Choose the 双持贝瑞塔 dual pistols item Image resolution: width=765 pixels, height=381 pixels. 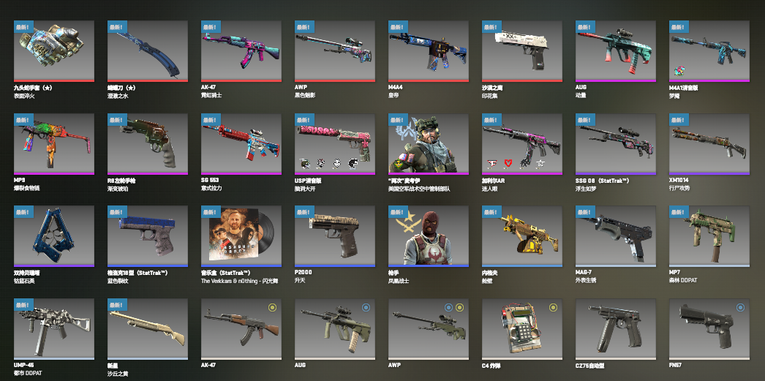coord(54,236)
